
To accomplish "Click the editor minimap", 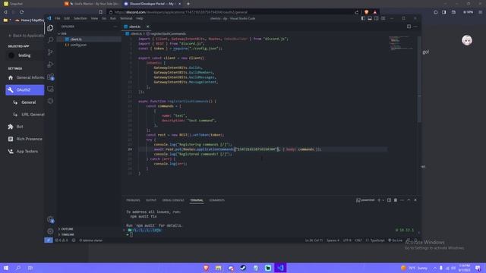I will pyautogui.click(x=402, y=43).
